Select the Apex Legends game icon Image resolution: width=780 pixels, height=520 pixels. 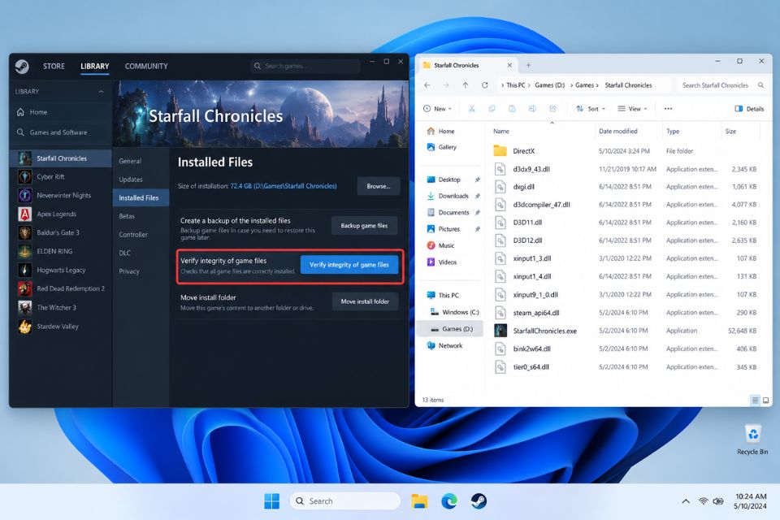pyautogui.click(x=25, y=214)
